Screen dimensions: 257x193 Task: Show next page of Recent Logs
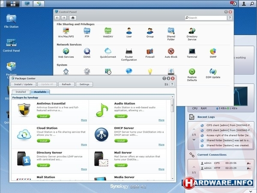pos(194,140)
